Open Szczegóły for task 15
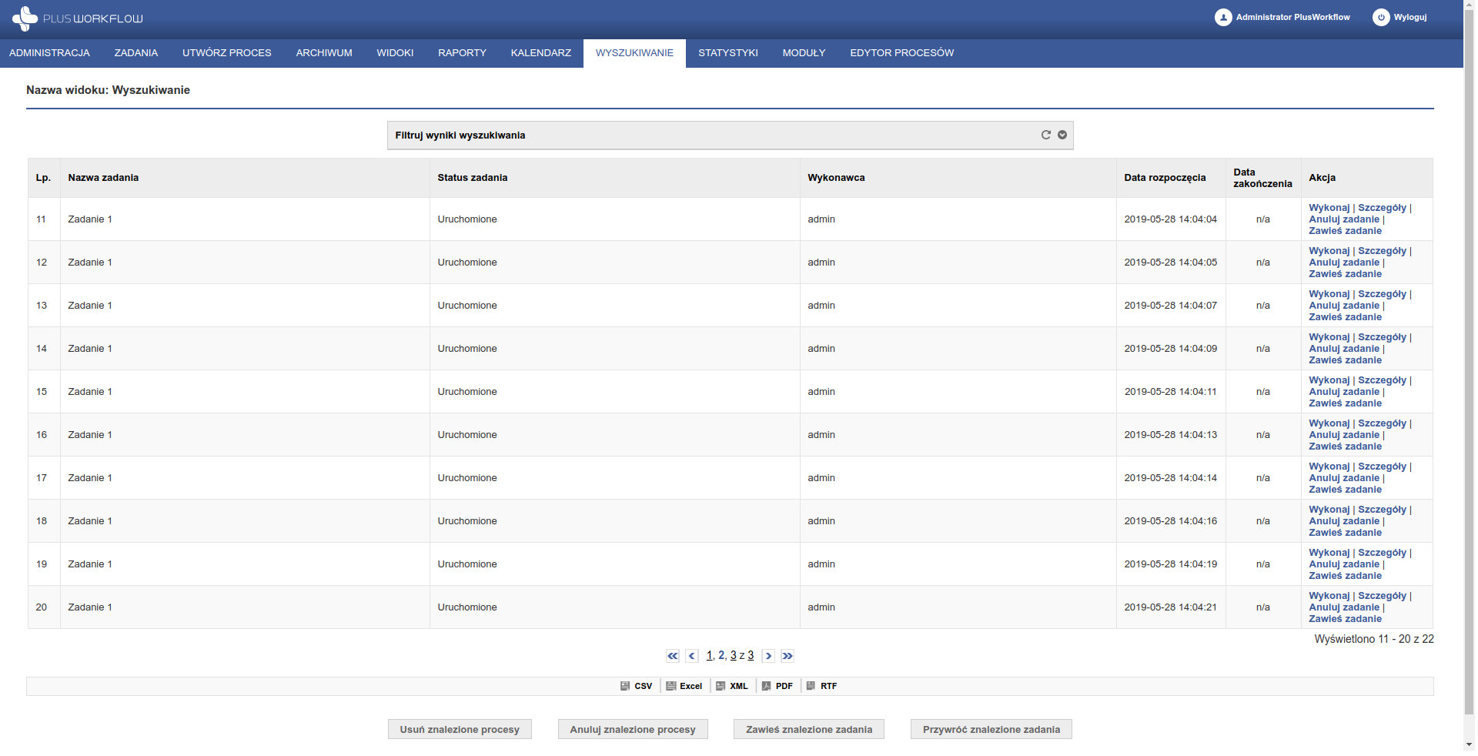This screenshot has width=1478, height=756. (x=1382, y=380)
